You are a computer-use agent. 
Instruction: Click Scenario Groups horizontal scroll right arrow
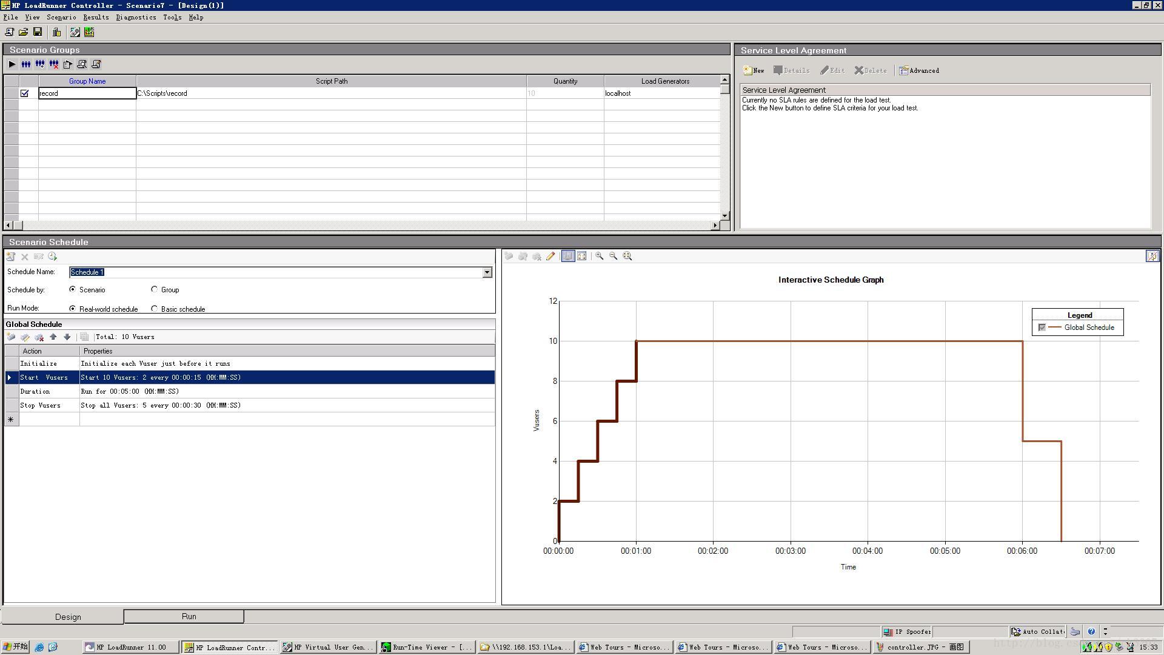tap(715, 226)
